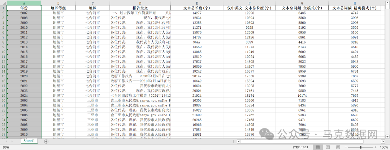Select column D header
This screenshot has width=390, height=150.
140,3
